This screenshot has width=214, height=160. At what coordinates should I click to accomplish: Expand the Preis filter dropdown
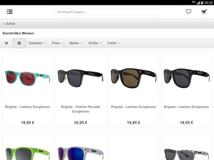pos(57,43)
